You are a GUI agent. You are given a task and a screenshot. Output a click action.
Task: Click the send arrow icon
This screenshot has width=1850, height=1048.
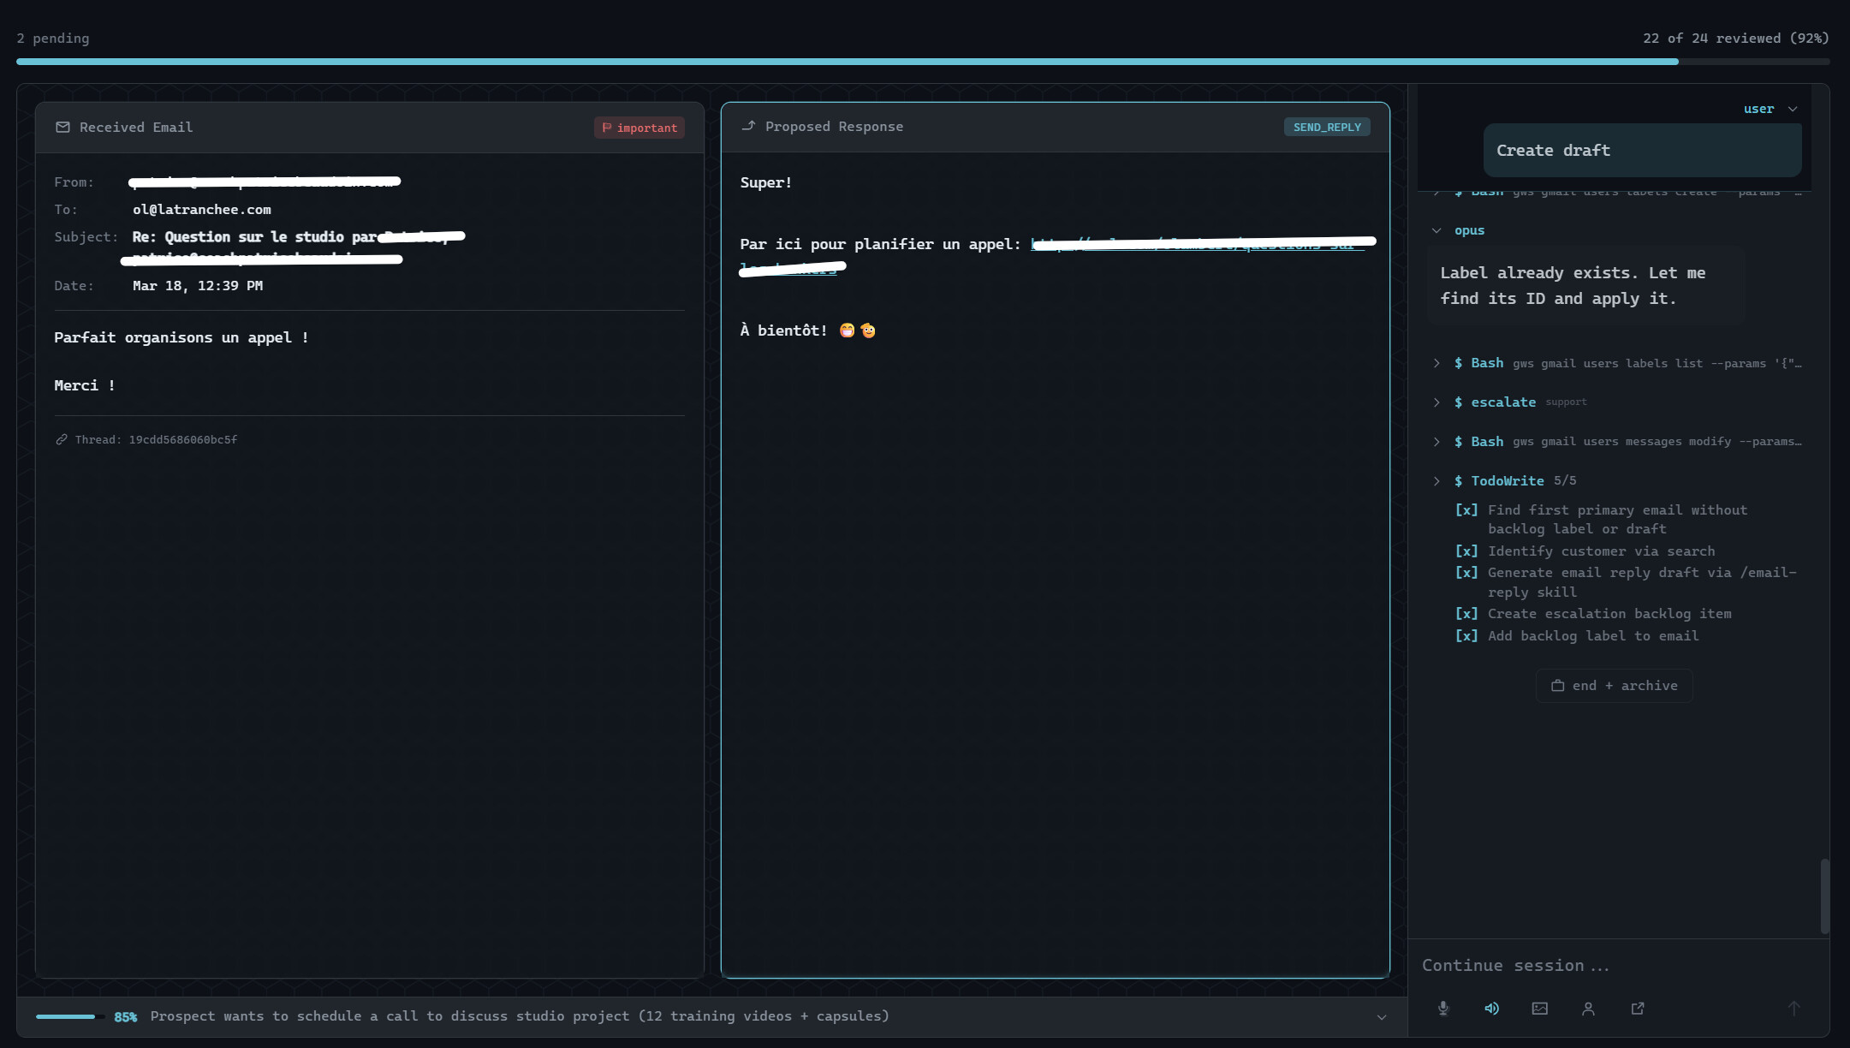click(x=1793, y=1009)
